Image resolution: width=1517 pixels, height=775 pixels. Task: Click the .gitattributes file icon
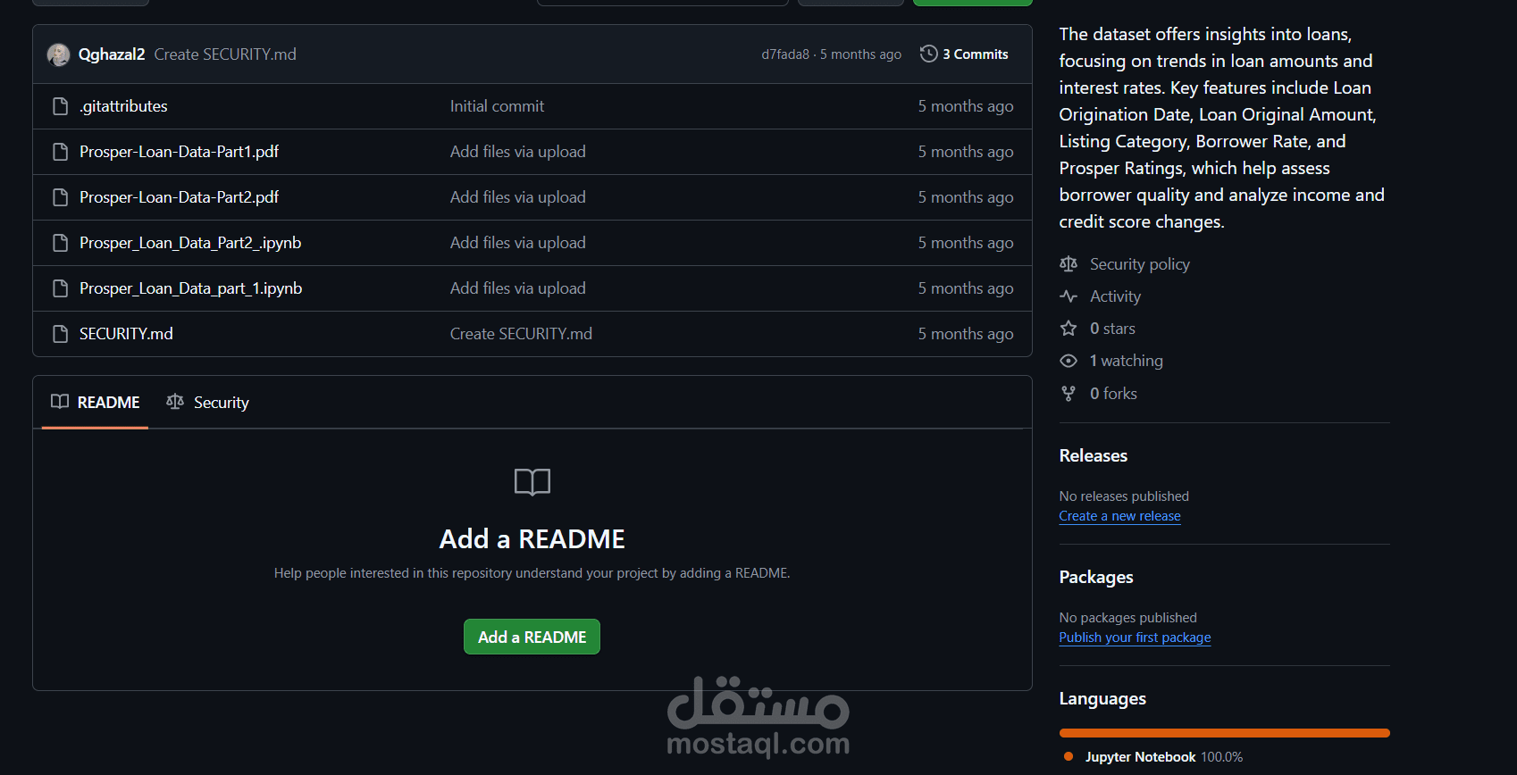(61, 106)
